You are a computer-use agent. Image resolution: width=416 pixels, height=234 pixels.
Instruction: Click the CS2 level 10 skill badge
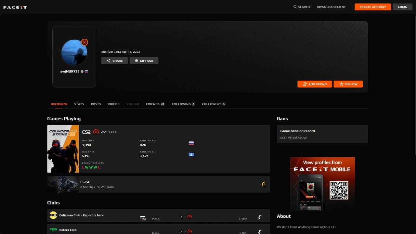(x=96, y=132)
